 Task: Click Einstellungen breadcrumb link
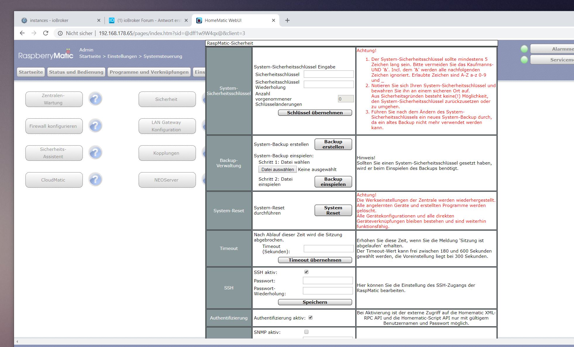click(x=122, y=56)
